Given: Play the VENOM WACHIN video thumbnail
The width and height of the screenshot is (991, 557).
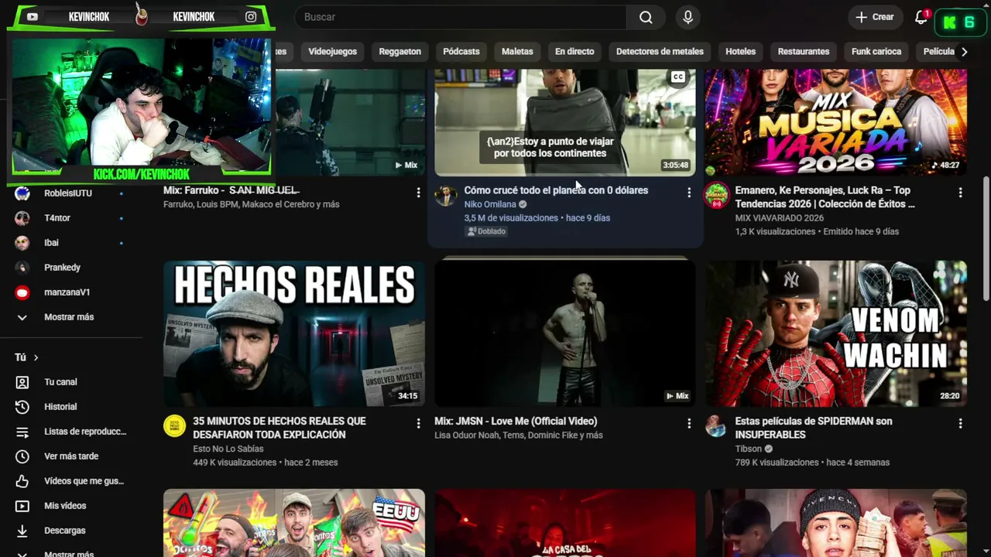Looking at the screenshot, I should [x=836, y=333].
